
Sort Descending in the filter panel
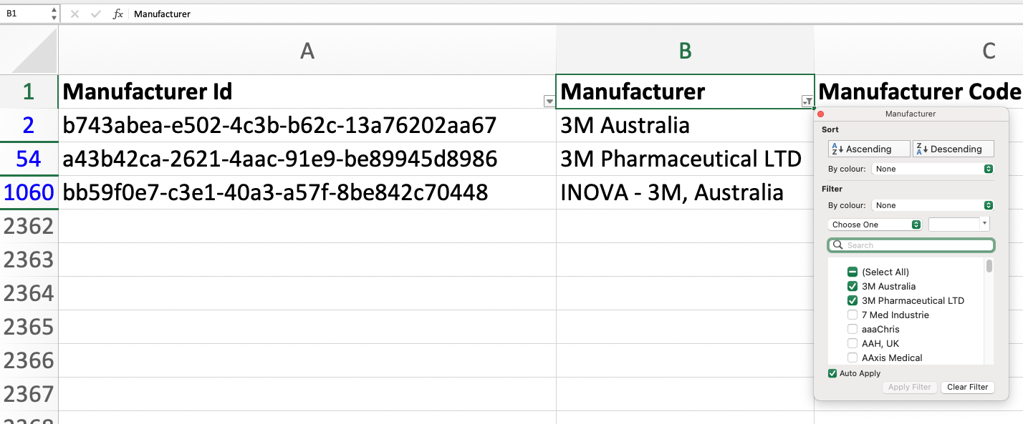954,149
